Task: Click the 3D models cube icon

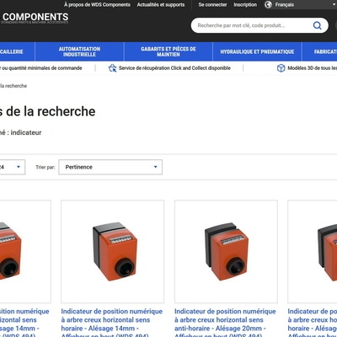Action: [281, 68]
